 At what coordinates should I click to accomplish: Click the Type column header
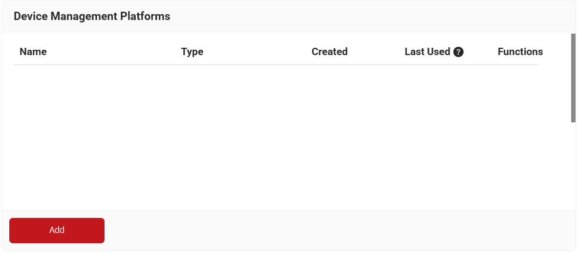pyautogui.click(x=192, y=52)
